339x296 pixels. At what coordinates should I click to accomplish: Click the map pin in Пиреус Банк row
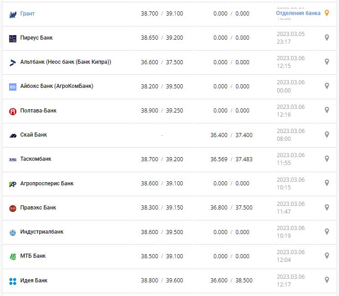[327, 37]
